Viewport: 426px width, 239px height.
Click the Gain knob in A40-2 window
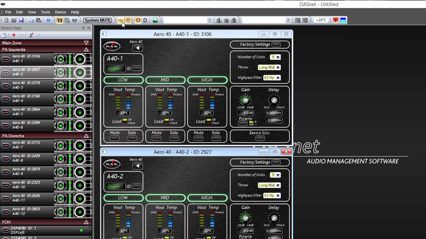click(245, 217)
